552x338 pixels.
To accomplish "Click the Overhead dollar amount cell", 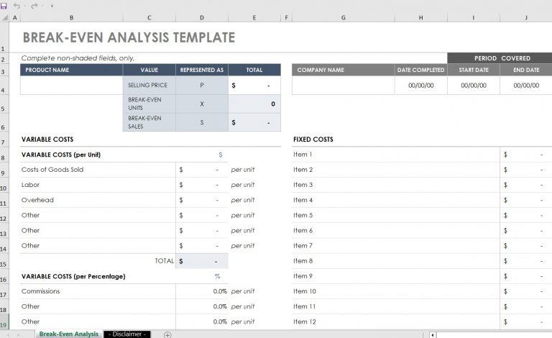I will pos(202,200).
